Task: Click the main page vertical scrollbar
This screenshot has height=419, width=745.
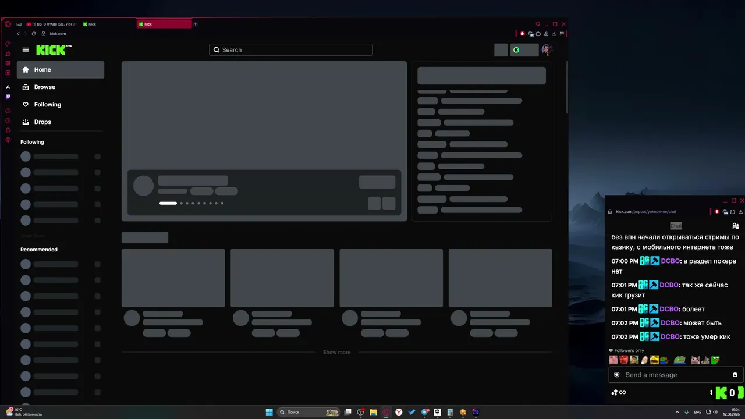Action: 567,87
